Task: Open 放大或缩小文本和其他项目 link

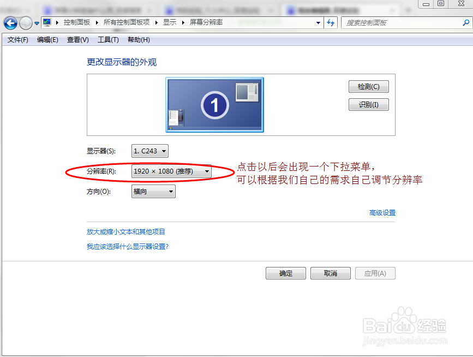Action: (126, 232)
